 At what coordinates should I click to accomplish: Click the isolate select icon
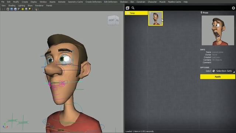point(36,9)
